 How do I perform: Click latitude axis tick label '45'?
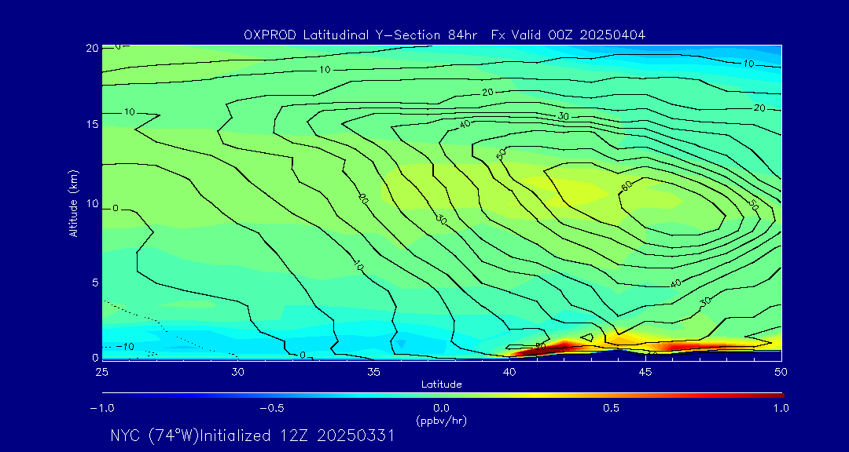[x=645, y=371]
